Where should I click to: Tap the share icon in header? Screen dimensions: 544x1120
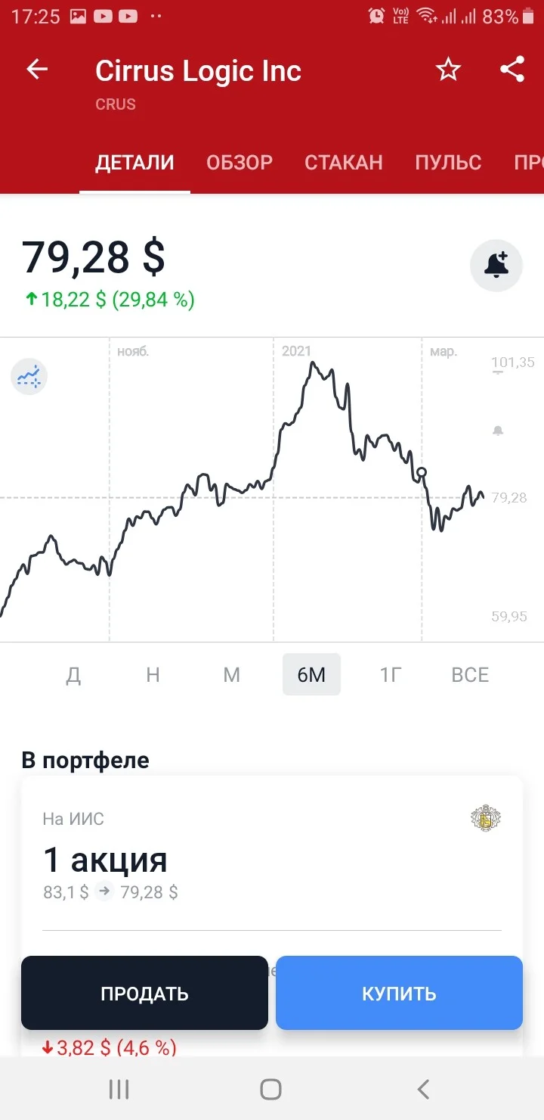tap(512, 70)
